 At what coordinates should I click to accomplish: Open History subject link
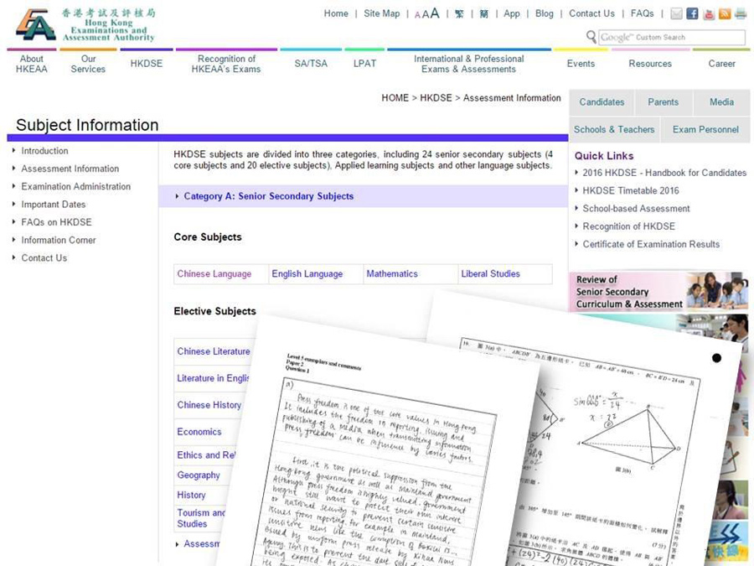click(x=191, y=495)
